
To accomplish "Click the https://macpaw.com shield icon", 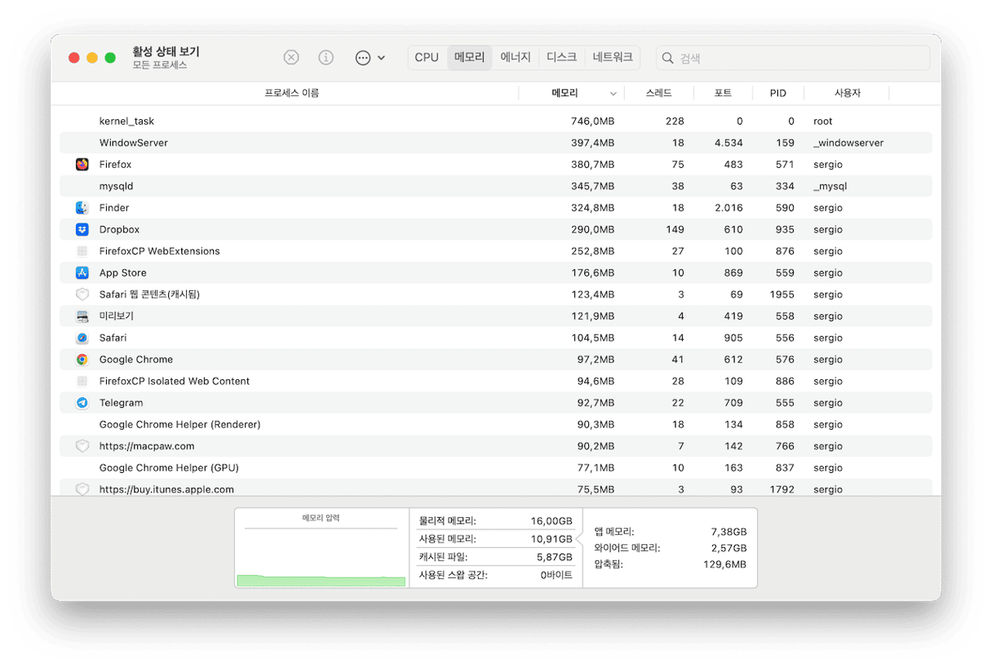I will pyautogui.click(x=82, y=446).
